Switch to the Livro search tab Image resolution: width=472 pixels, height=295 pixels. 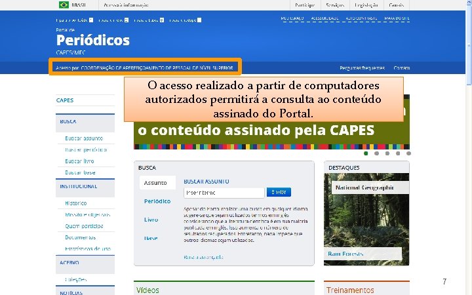[151, 220]
